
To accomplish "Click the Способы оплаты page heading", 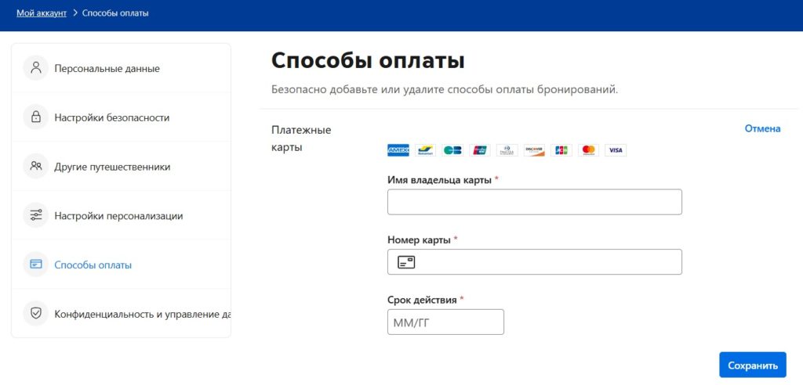I will click(368, 61).
